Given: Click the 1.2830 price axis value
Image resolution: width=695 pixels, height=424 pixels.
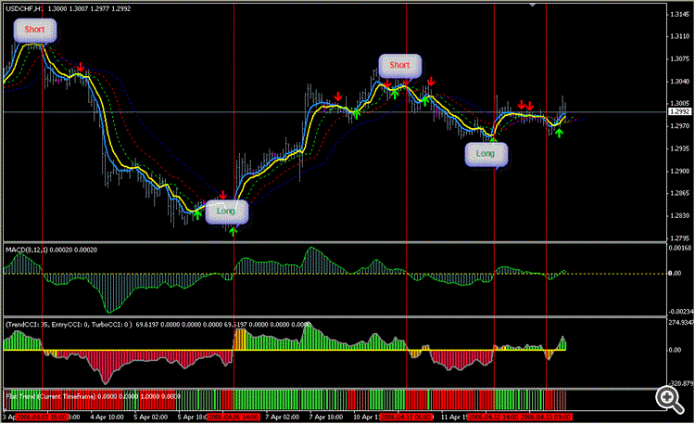Looking at the screenshot, I should point(679,216).
